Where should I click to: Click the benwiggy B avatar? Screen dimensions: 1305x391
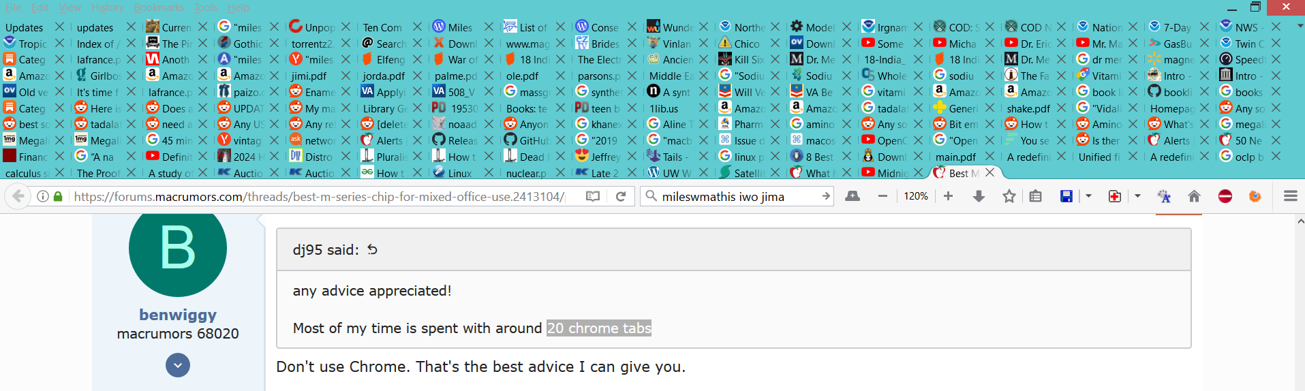[x=178, y=249]
